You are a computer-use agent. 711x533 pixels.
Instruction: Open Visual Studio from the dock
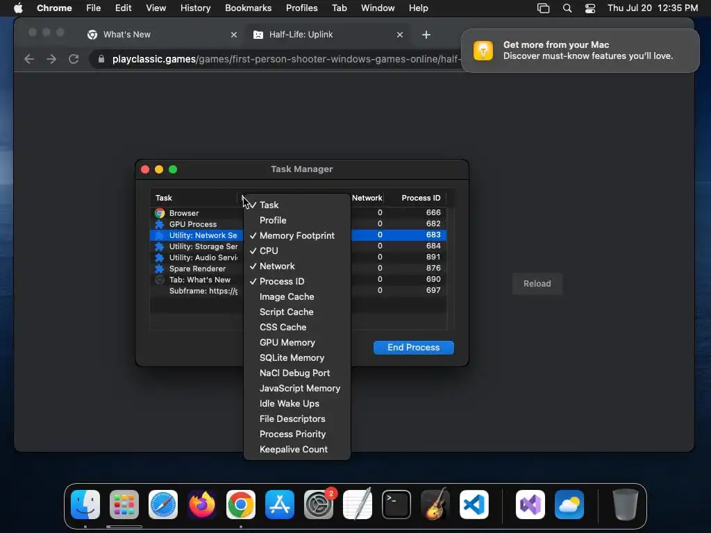[x=530, y=505]
